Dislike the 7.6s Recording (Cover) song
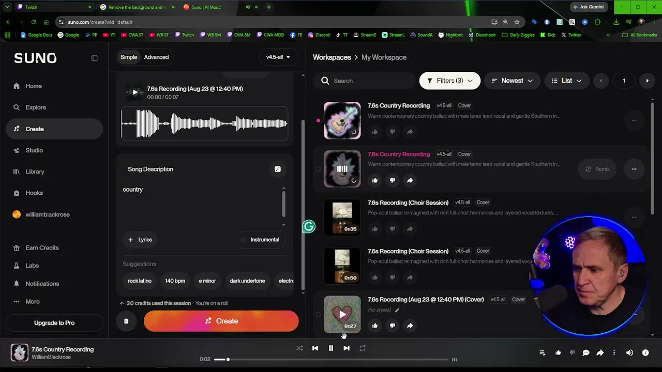662x372 pixels. [393, 326]
